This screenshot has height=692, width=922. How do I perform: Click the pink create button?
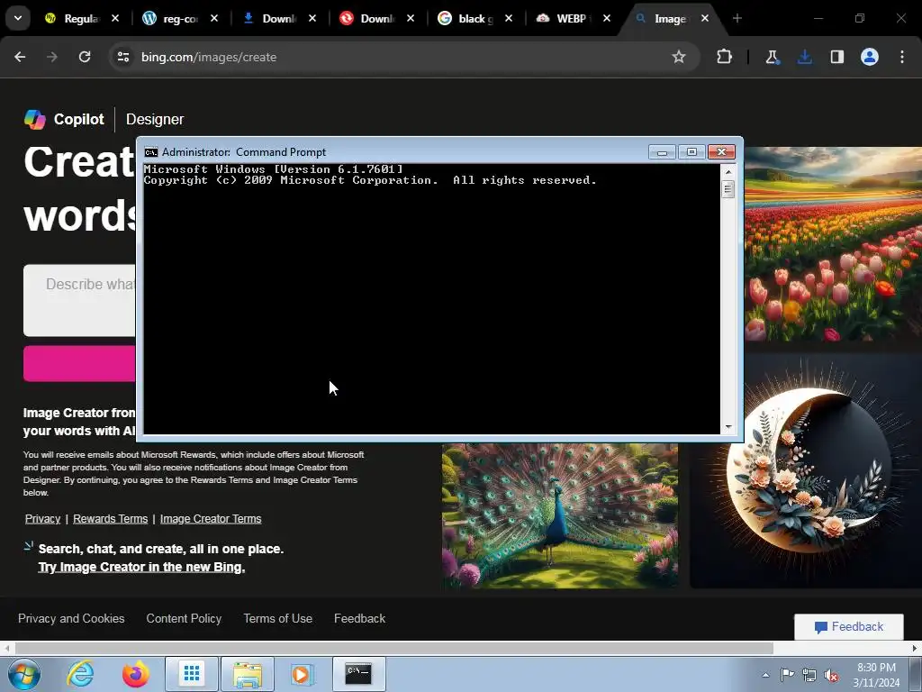coord(79,363)
